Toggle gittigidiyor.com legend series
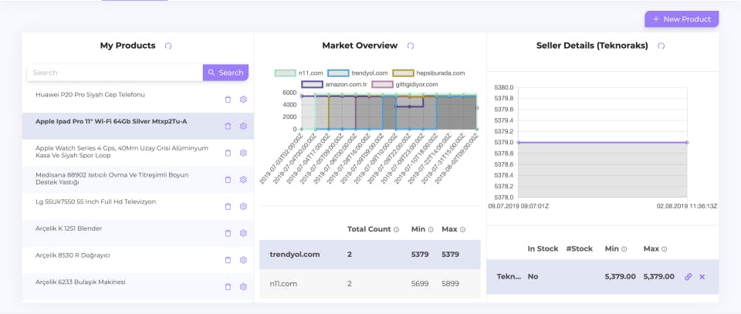Screen dimensions: 741x314 coord(405,85)
